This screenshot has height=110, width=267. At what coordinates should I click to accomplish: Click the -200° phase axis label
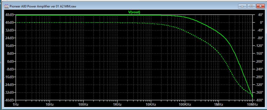259,61
